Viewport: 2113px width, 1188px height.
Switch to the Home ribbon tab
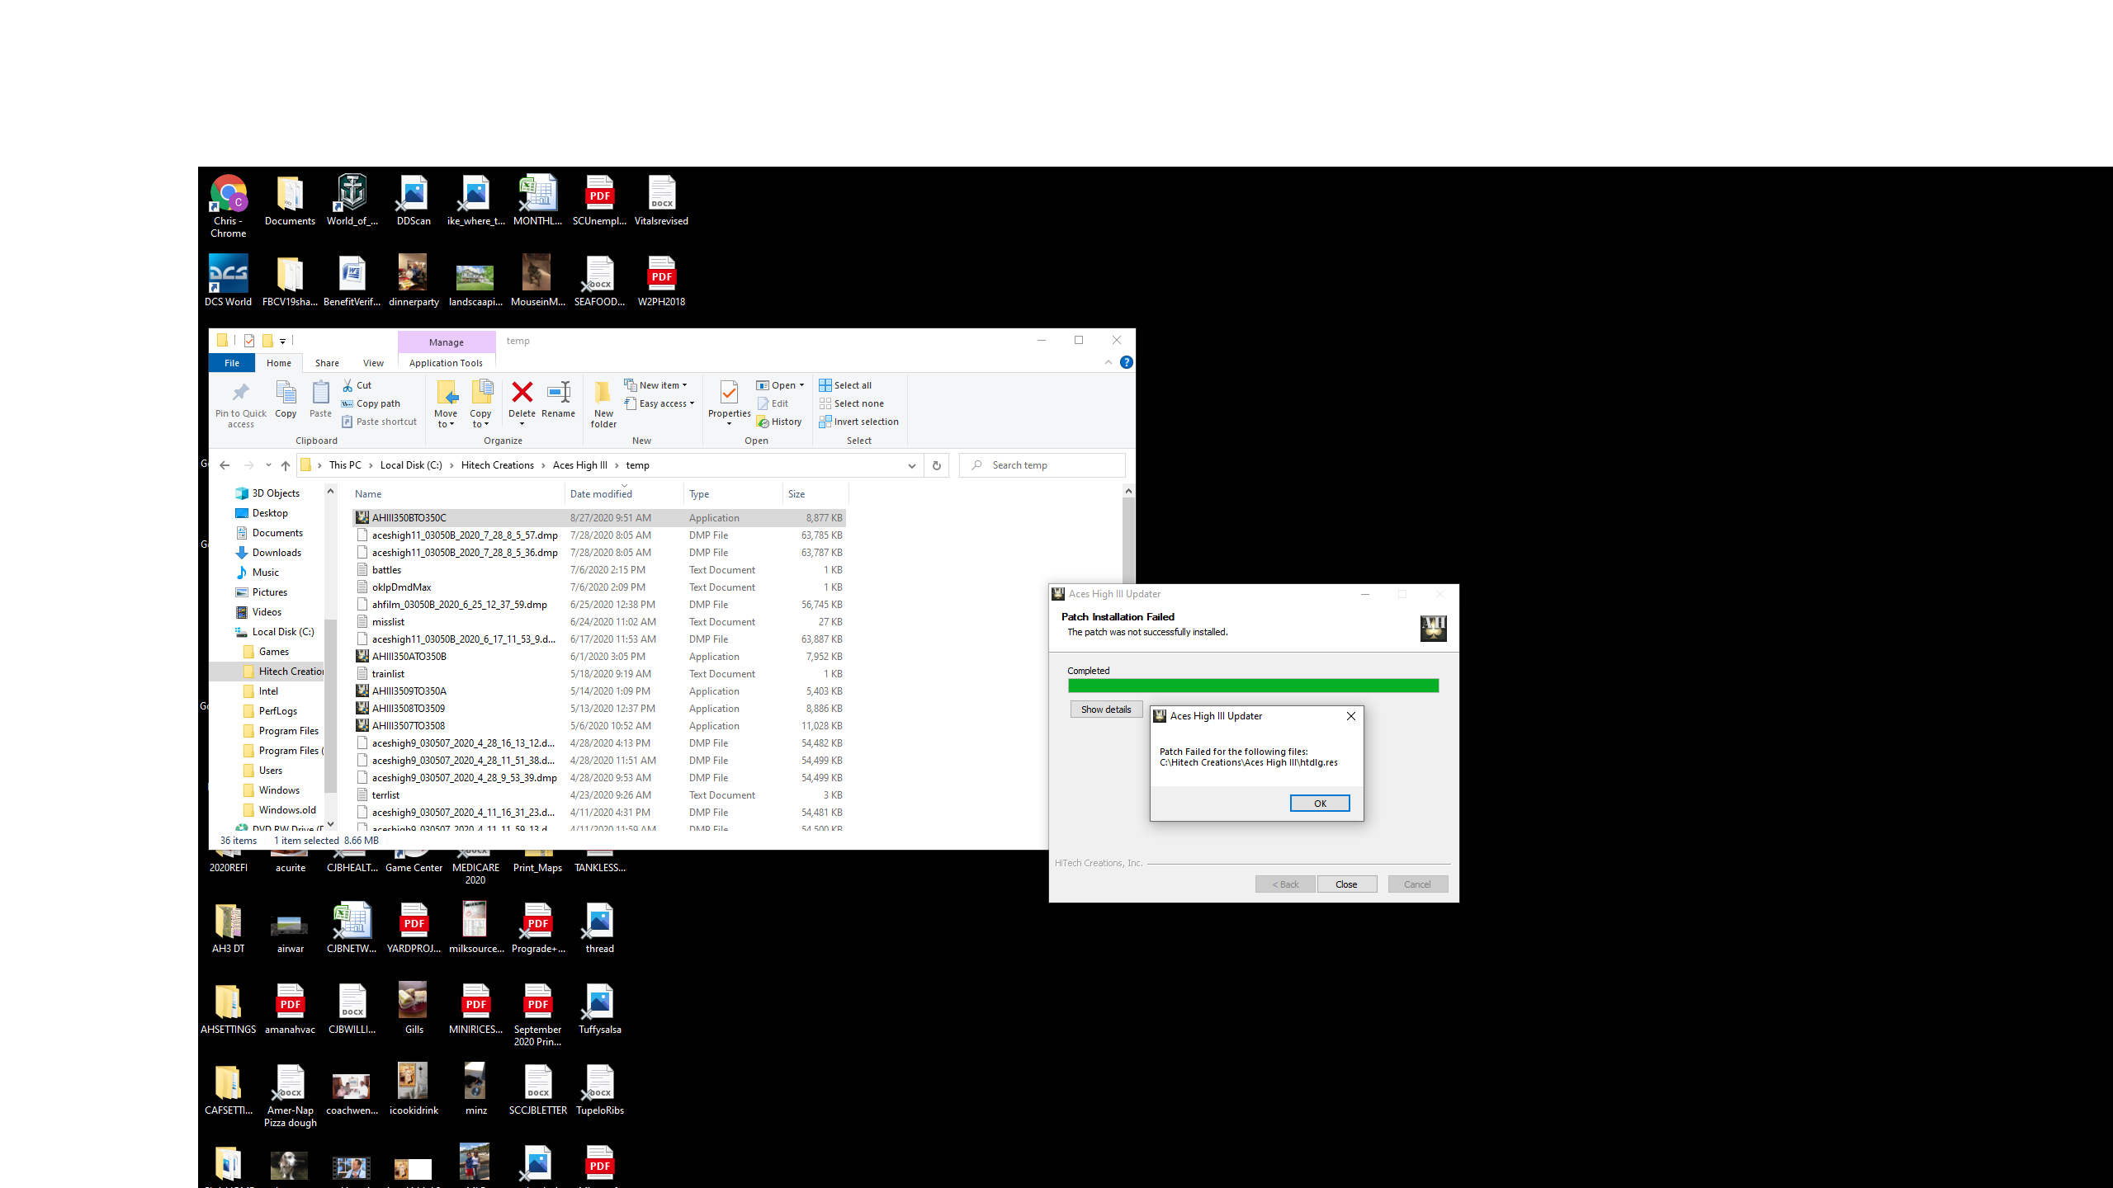(x=279, y=363)
